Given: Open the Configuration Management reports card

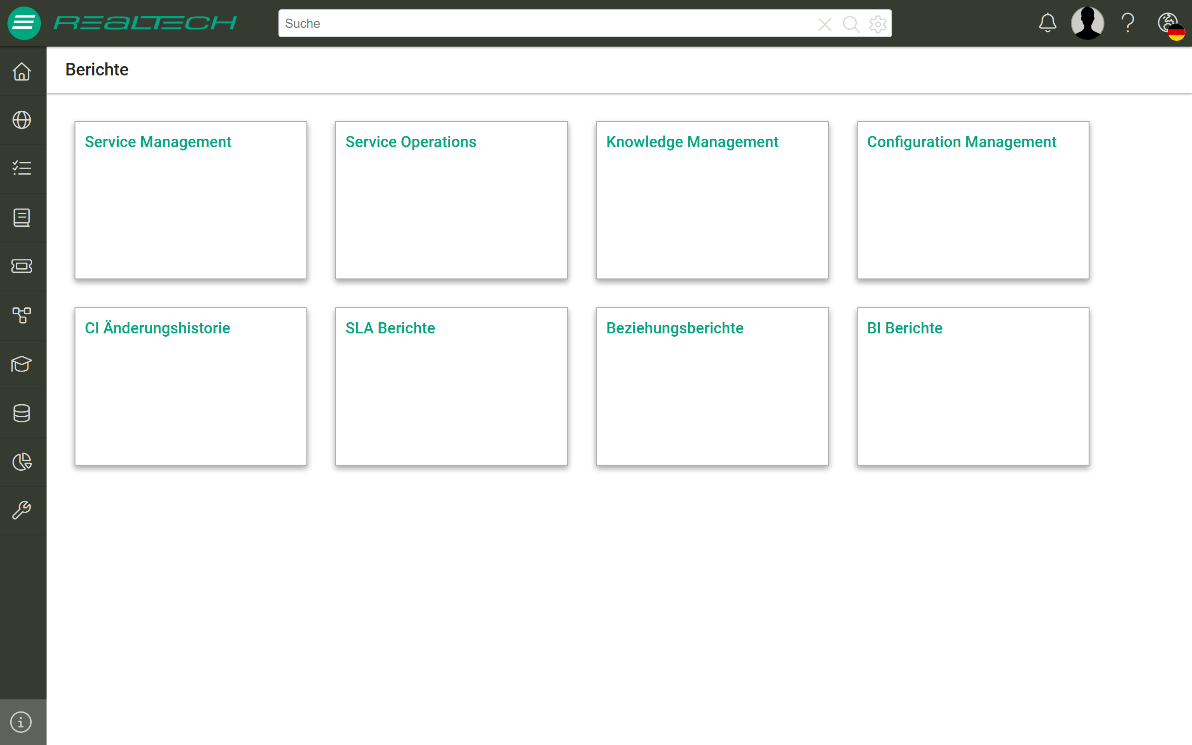Looking at the screenshot, I should (973, 200).
